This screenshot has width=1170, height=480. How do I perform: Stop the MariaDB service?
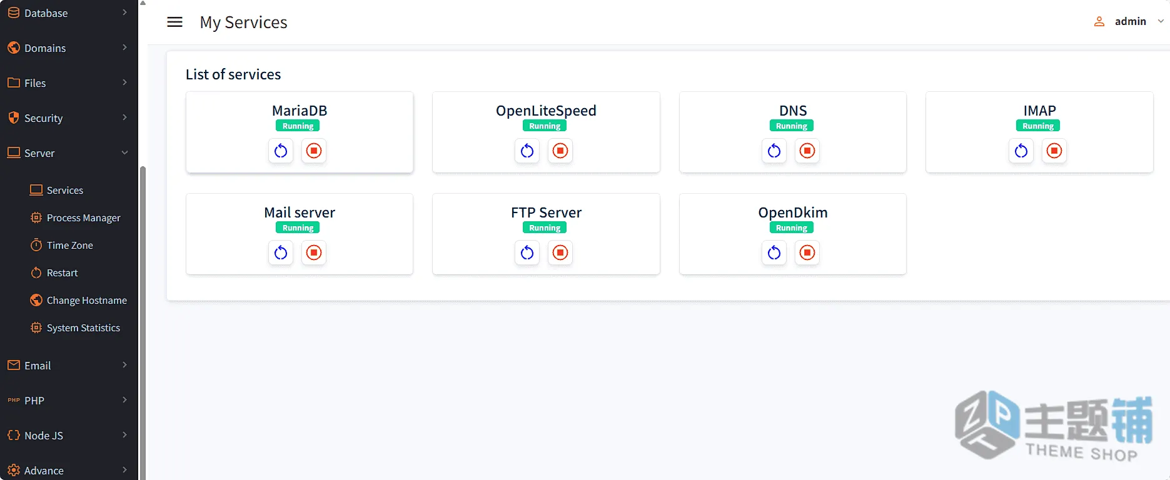click(314, 151)
